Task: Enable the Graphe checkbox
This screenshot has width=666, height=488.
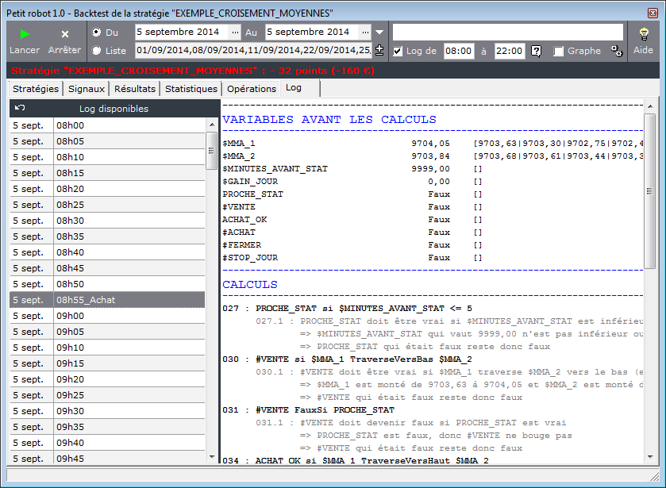Action: 559,51
